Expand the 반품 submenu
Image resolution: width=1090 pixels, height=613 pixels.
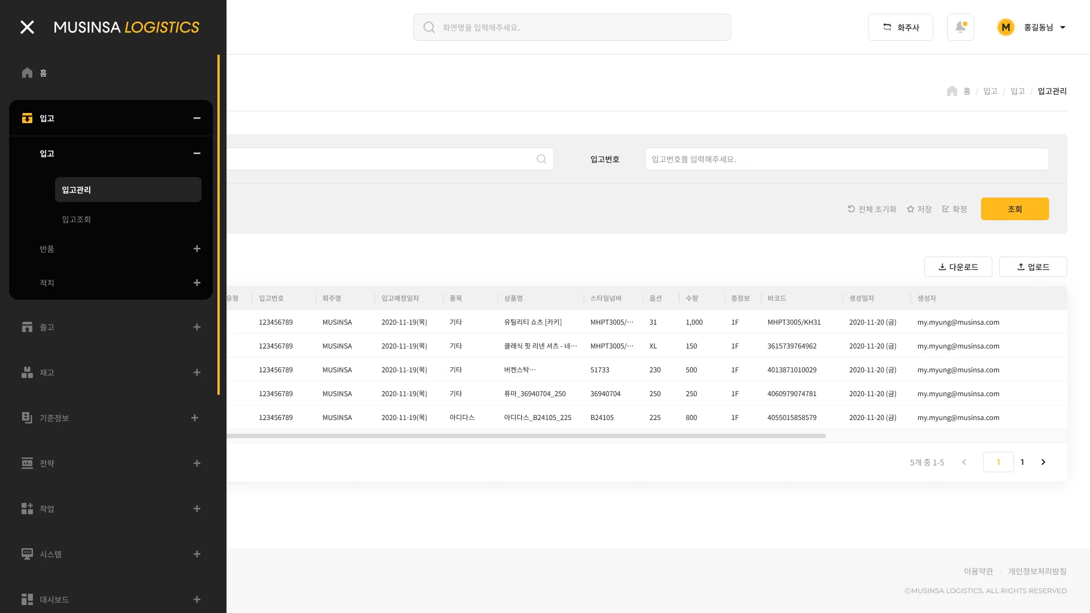tap(197, 249)
